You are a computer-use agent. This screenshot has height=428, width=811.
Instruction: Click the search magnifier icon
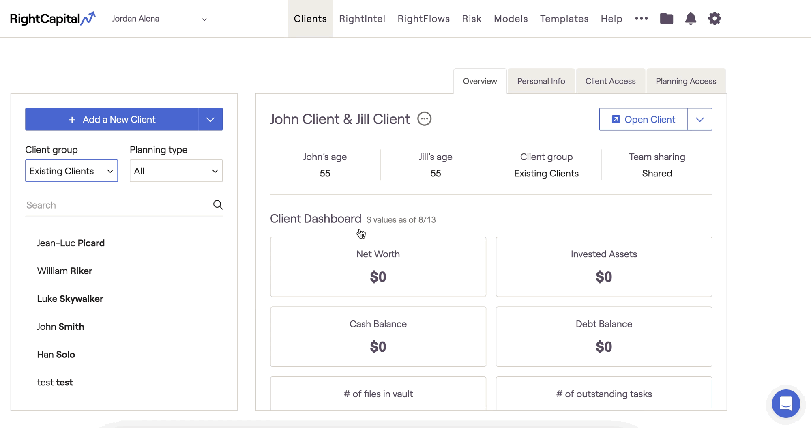(218, 205)
